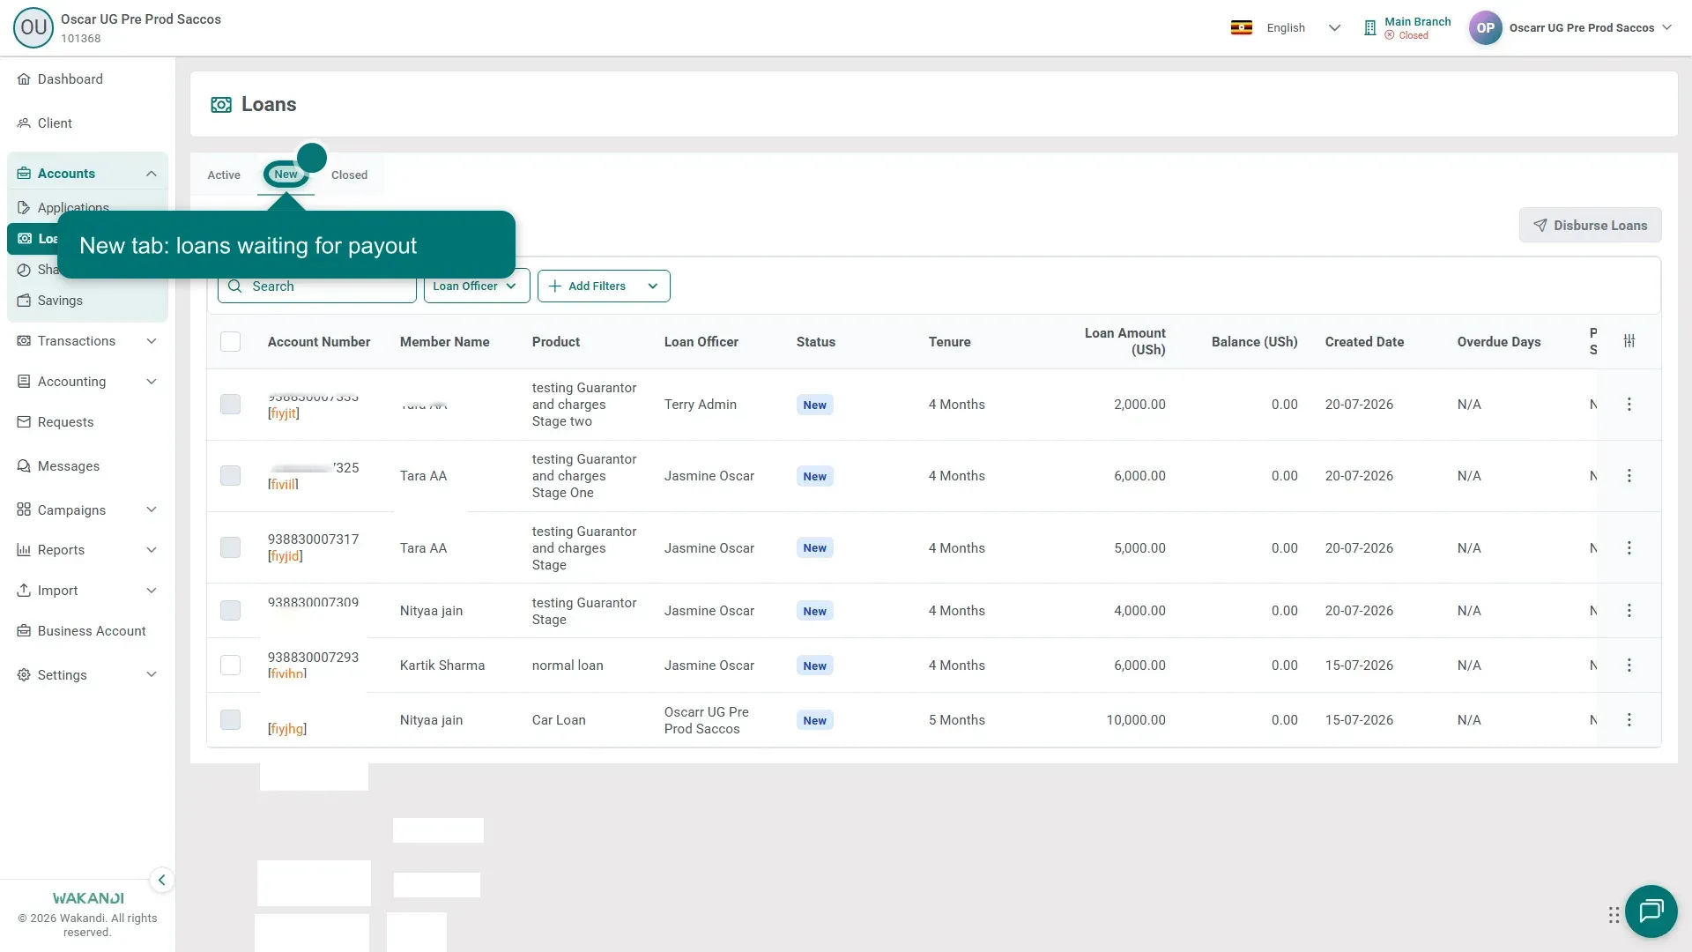Click the Transactions icon in sidebar

pyautogui.click(x=24, y=341)
